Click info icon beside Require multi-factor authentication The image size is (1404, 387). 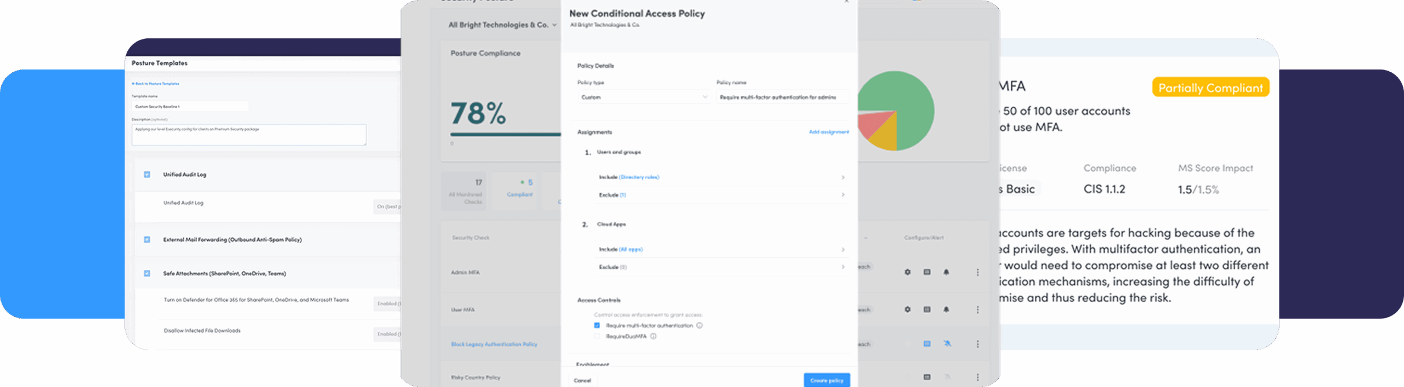[x=699, y=326]
